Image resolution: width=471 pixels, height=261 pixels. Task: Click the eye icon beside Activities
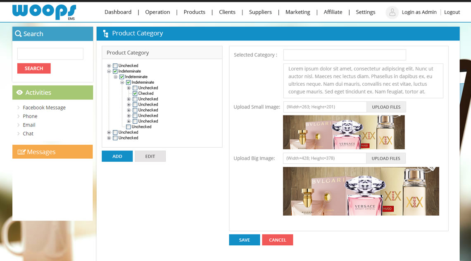coord(19,92)
